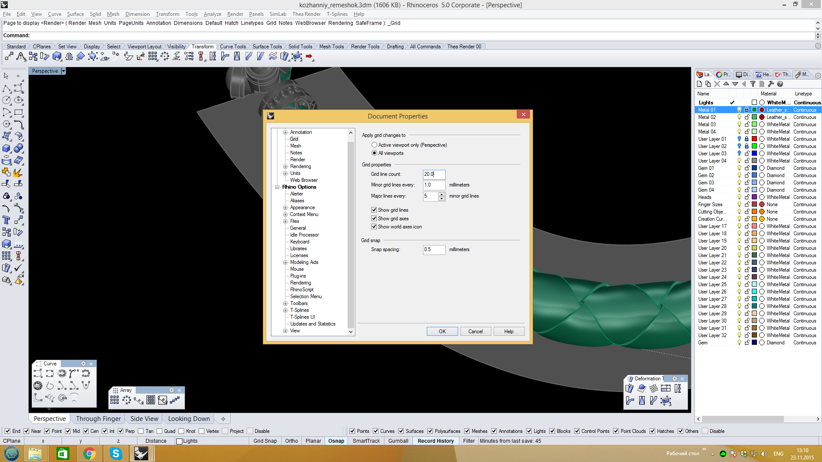Toggle lock icon of Gem 01 layer

[x=747, y=168]
